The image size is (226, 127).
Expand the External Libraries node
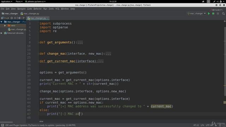[x=1, y=33]
